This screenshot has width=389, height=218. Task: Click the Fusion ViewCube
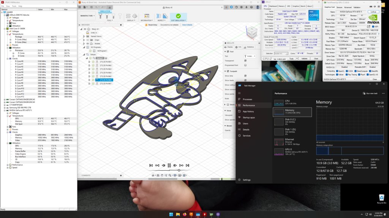point(251,33)
